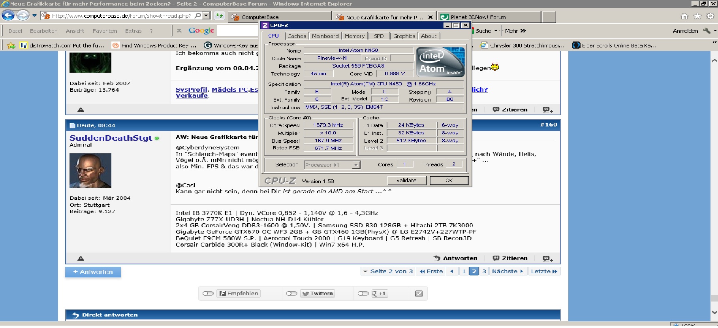Screen dimensions: 718x328
Task: Click the add to favorites bar star icon
Action: (x=11, y=45)
